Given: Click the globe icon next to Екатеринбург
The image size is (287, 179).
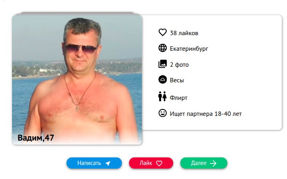Looking at the screenshot, I should [x=162, y=48].
